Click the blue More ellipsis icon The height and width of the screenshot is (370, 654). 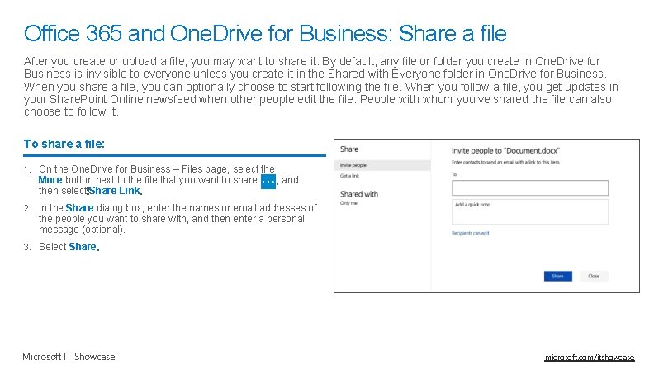pos(268,182)
